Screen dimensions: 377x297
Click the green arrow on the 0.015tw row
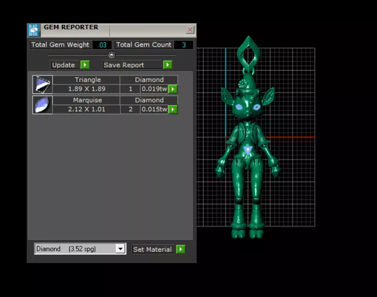click(x=173, y=109)
